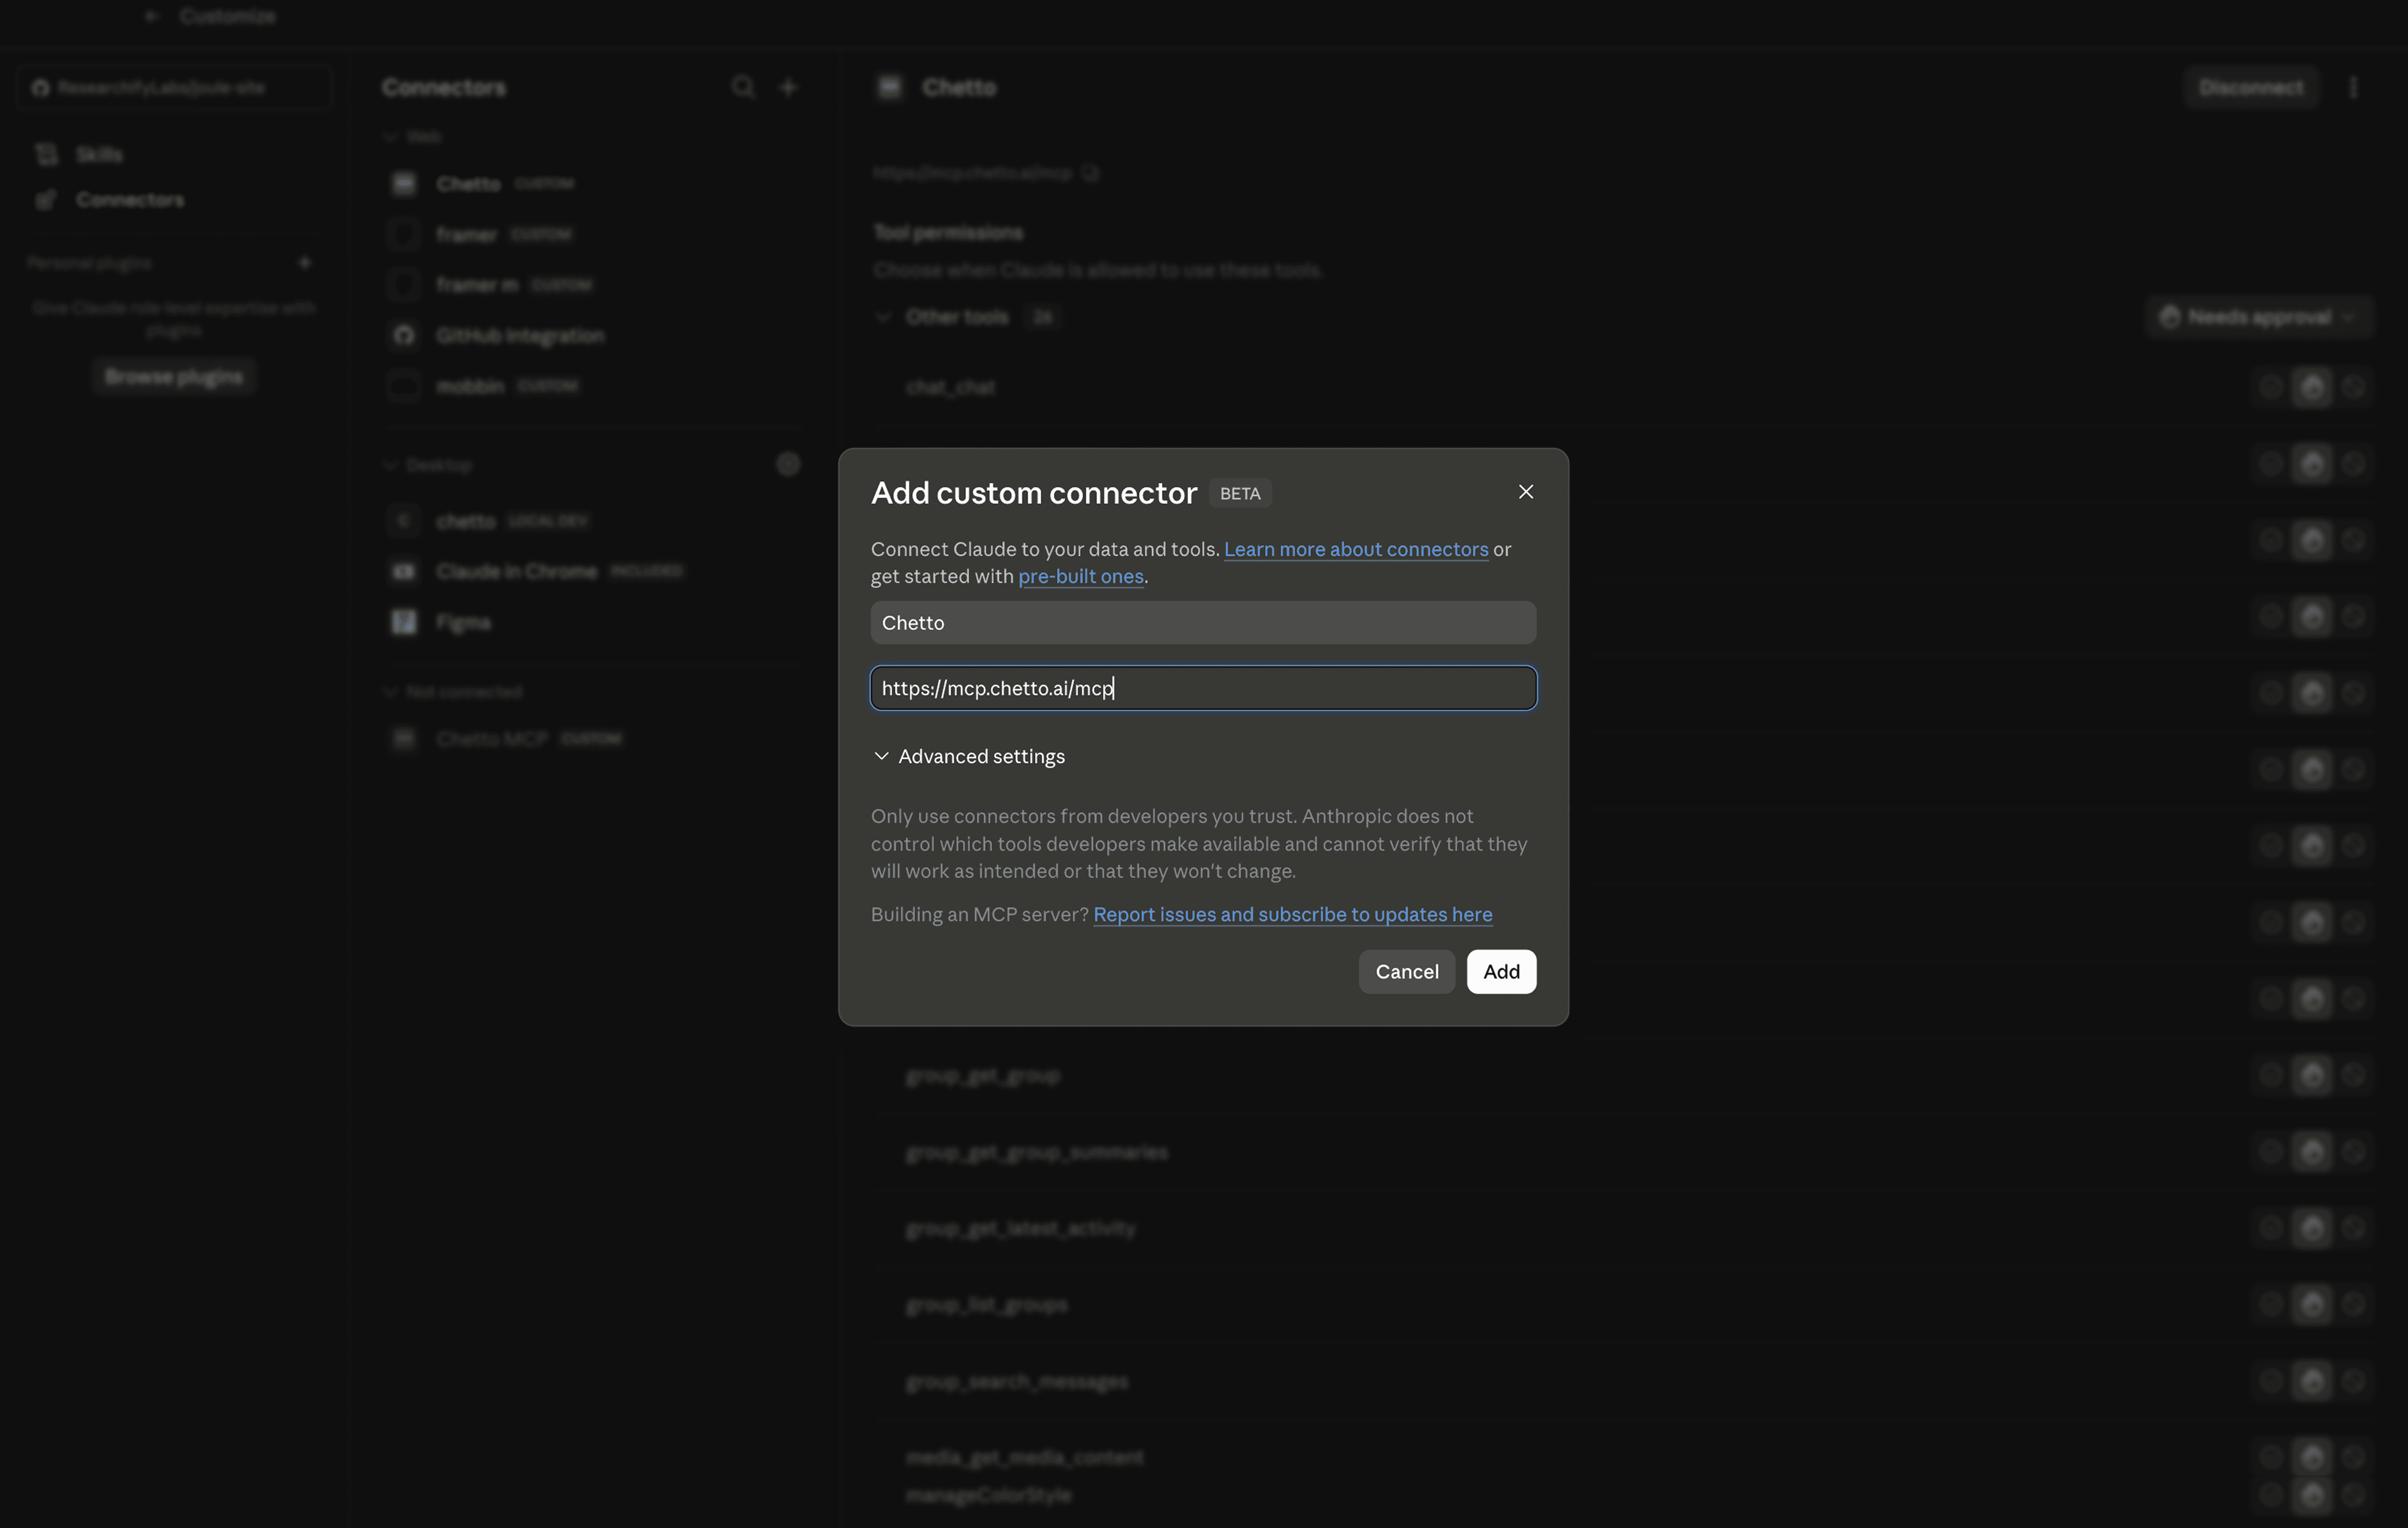Collapse the Other tools group
The height and width of the screenshot is (1528, 2408).
coord(883,317)
